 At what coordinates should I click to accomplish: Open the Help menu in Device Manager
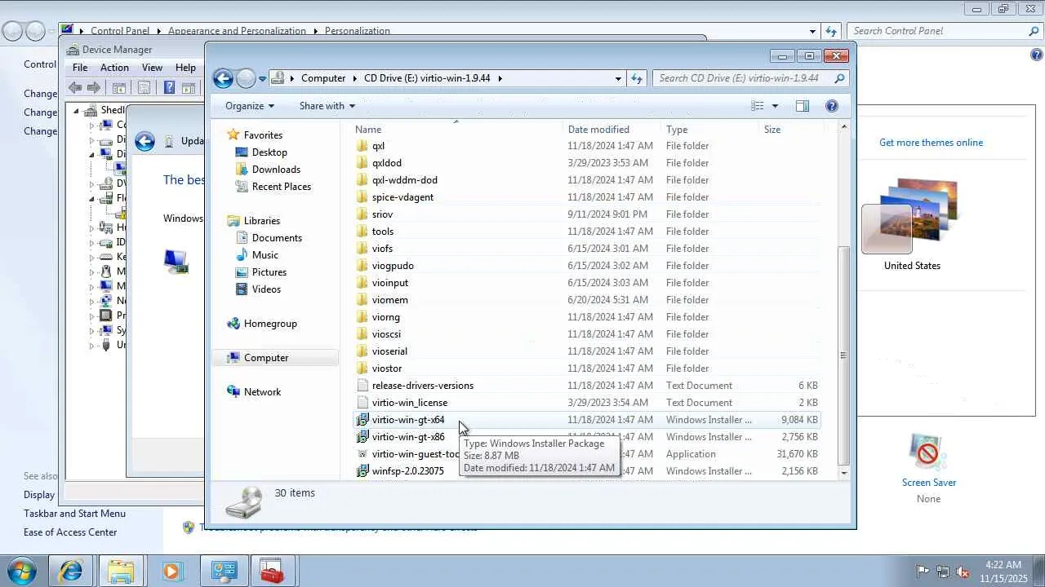click(185, 68)
